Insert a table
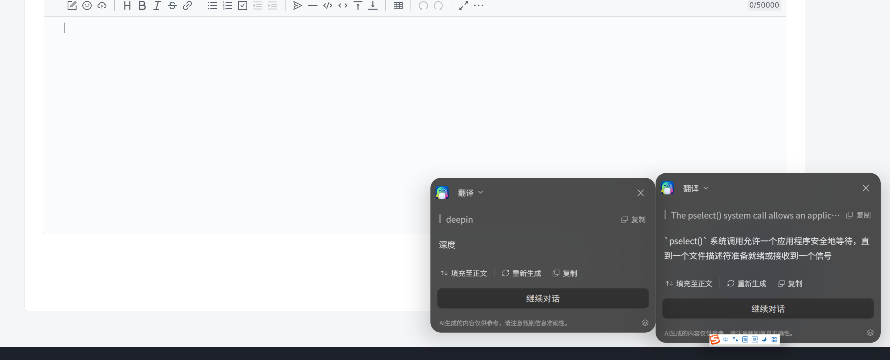The image size is (890, 360). (x=398, y=5)
